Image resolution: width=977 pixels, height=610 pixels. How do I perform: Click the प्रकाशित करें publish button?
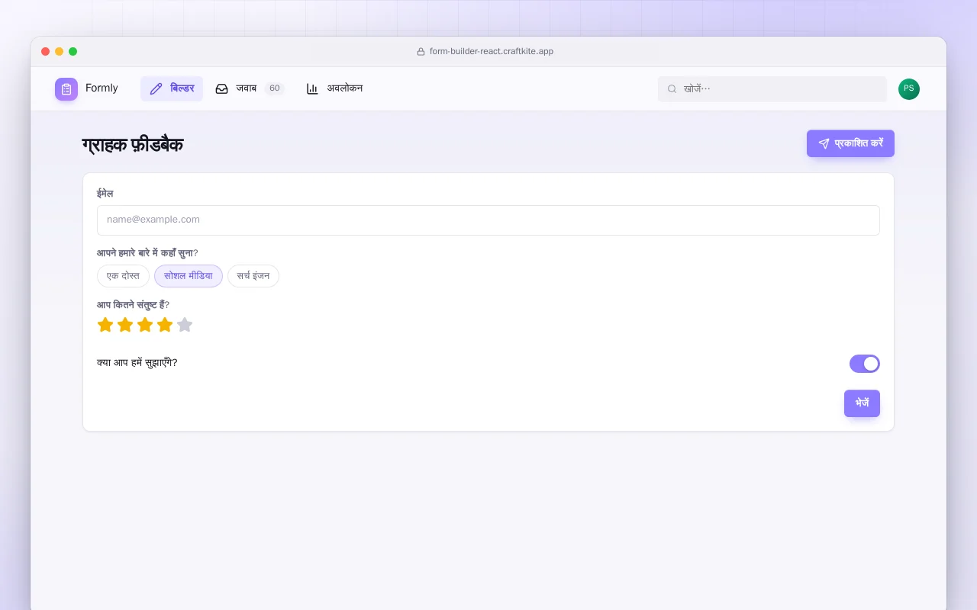point(850,143)
